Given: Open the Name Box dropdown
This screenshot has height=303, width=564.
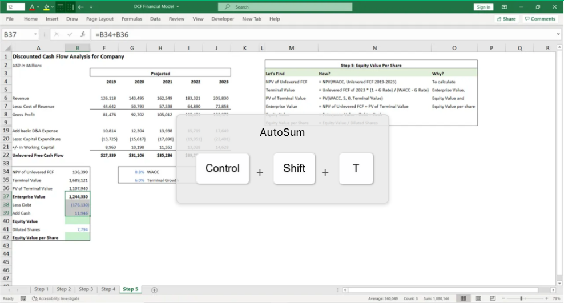Looking at the screenshot, I should tap(36, 34).
